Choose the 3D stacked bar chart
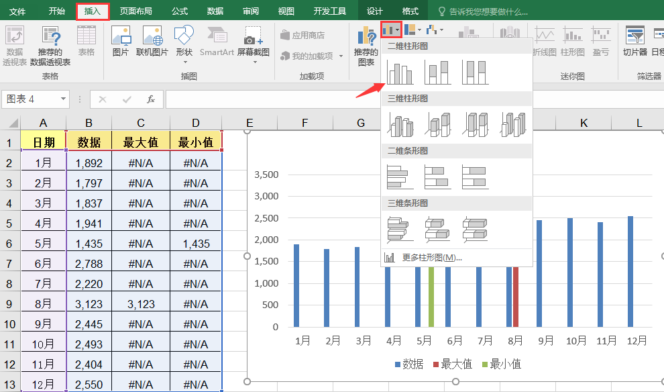This screenshot has height=392, width=664. (437, 229)
